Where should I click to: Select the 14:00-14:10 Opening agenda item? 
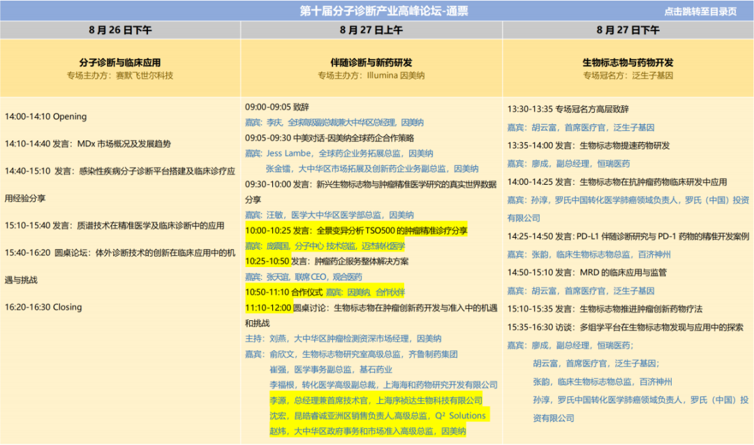tap(46, 116)
